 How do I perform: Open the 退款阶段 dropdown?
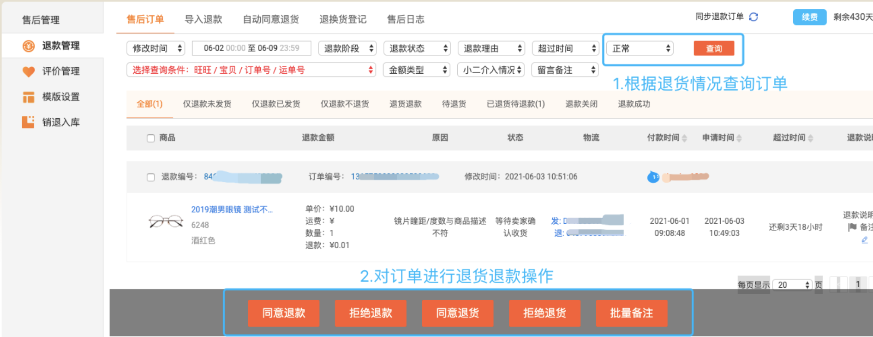347,48
